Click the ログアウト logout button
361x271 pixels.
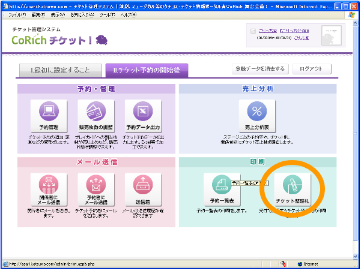(x=311, y=69)
